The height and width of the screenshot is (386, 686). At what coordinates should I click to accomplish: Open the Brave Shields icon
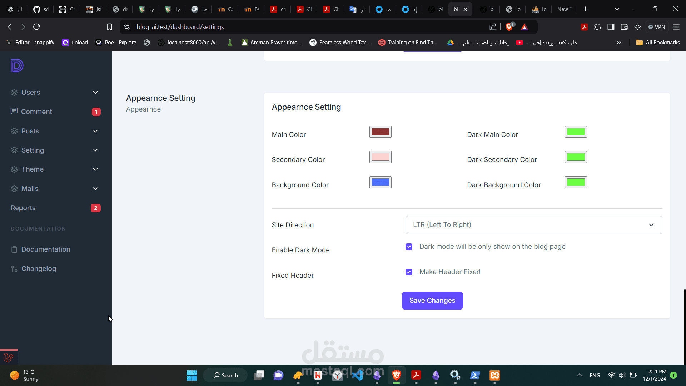(x=509, y=27)
